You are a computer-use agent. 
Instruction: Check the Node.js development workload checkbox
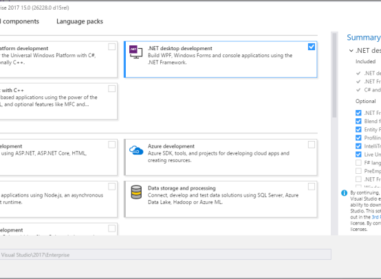(112, 186)
